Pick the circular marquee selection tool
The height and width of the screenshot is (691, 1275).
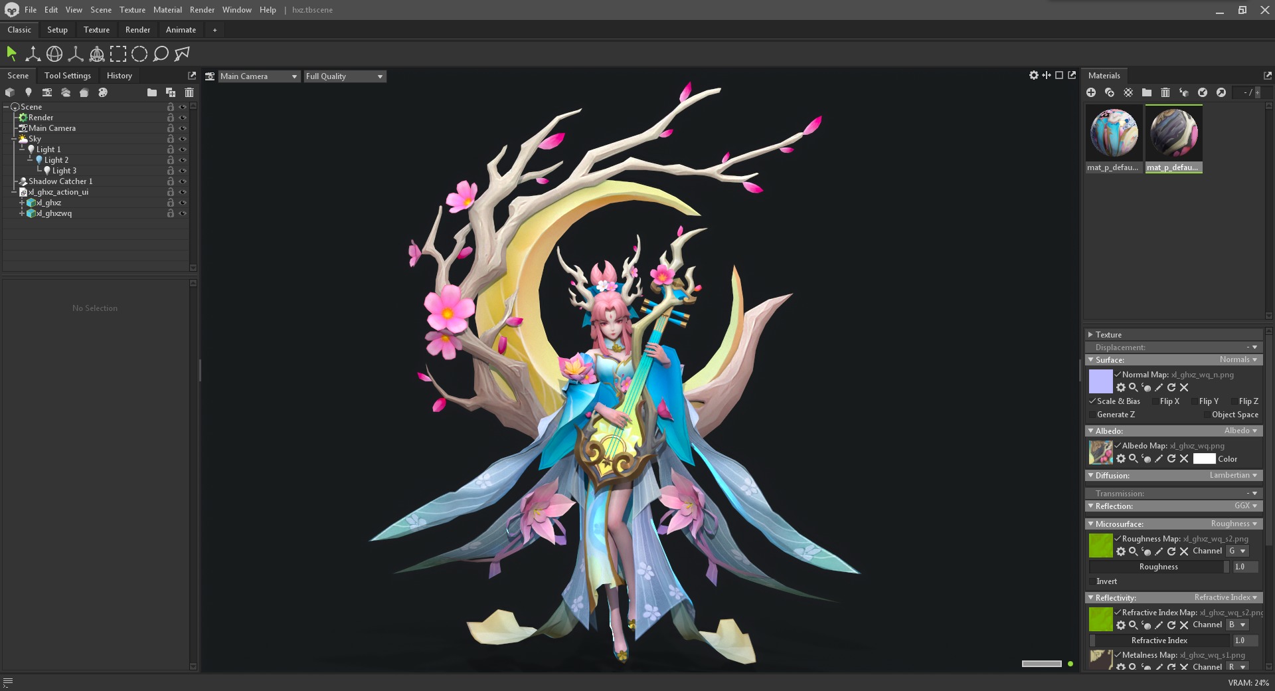point(139,53)
